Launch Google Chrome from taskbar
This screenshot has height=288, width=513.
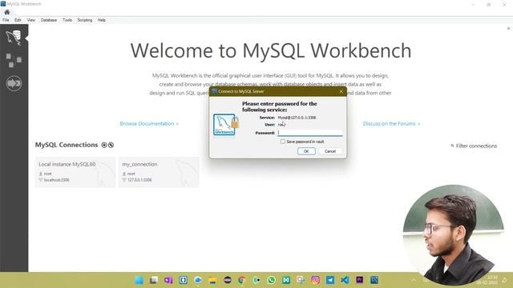click(x=242, y=280)
